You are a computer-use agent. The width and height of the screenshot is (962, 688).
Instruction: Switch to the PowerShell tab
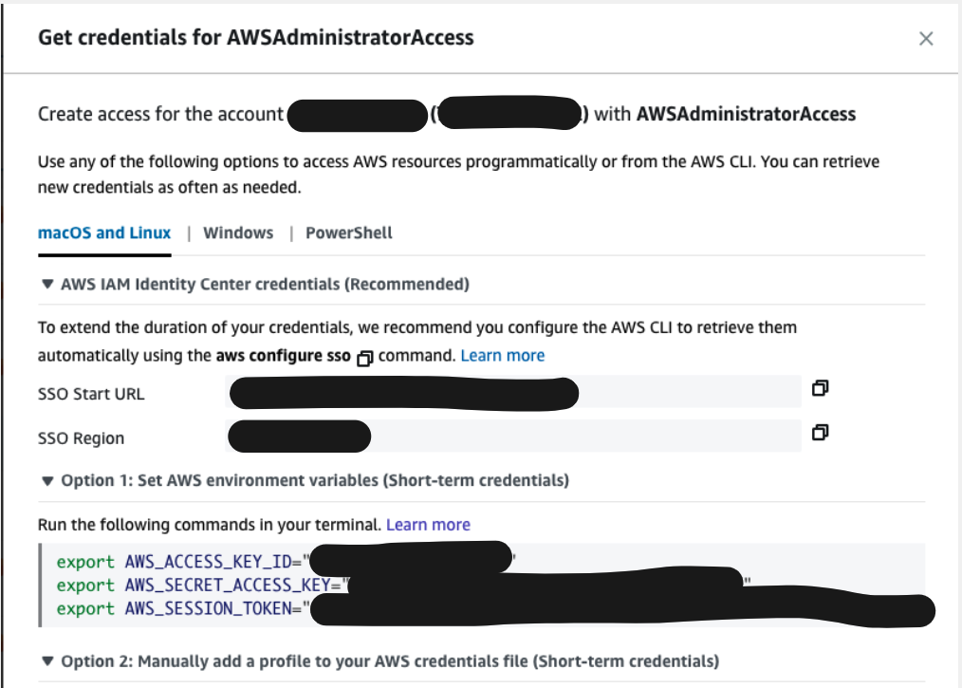(347, 232)
